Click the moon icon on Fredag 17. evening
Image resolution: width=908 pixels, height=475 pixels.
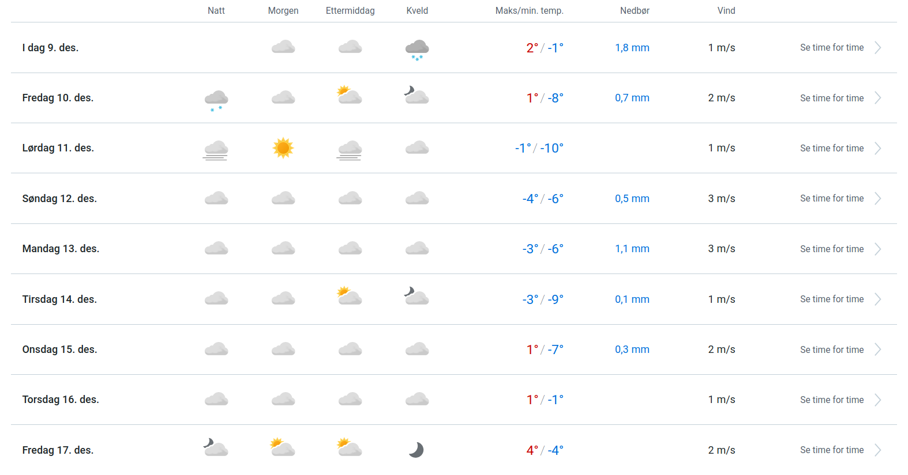pyautogui.click(x=417, y=450)
